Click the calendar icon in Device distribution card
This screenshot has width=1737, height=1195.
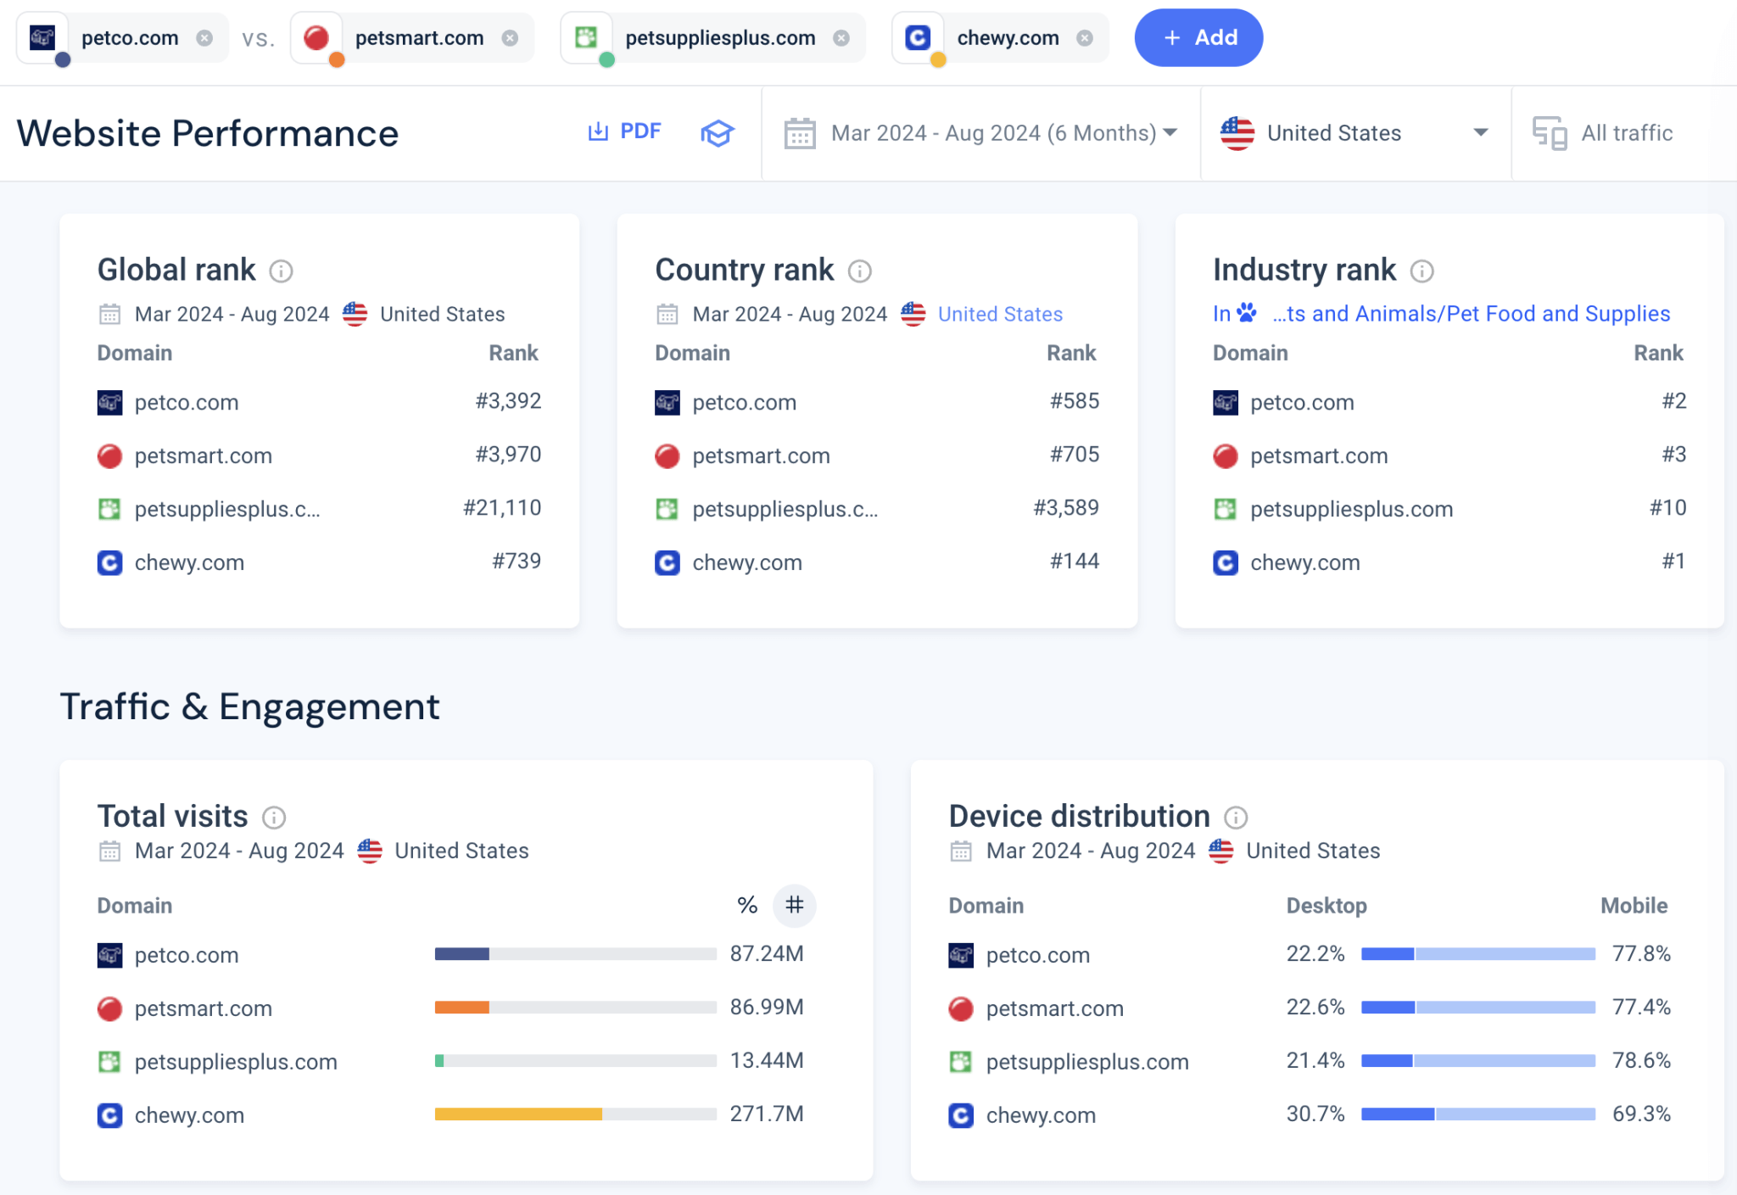961,851
